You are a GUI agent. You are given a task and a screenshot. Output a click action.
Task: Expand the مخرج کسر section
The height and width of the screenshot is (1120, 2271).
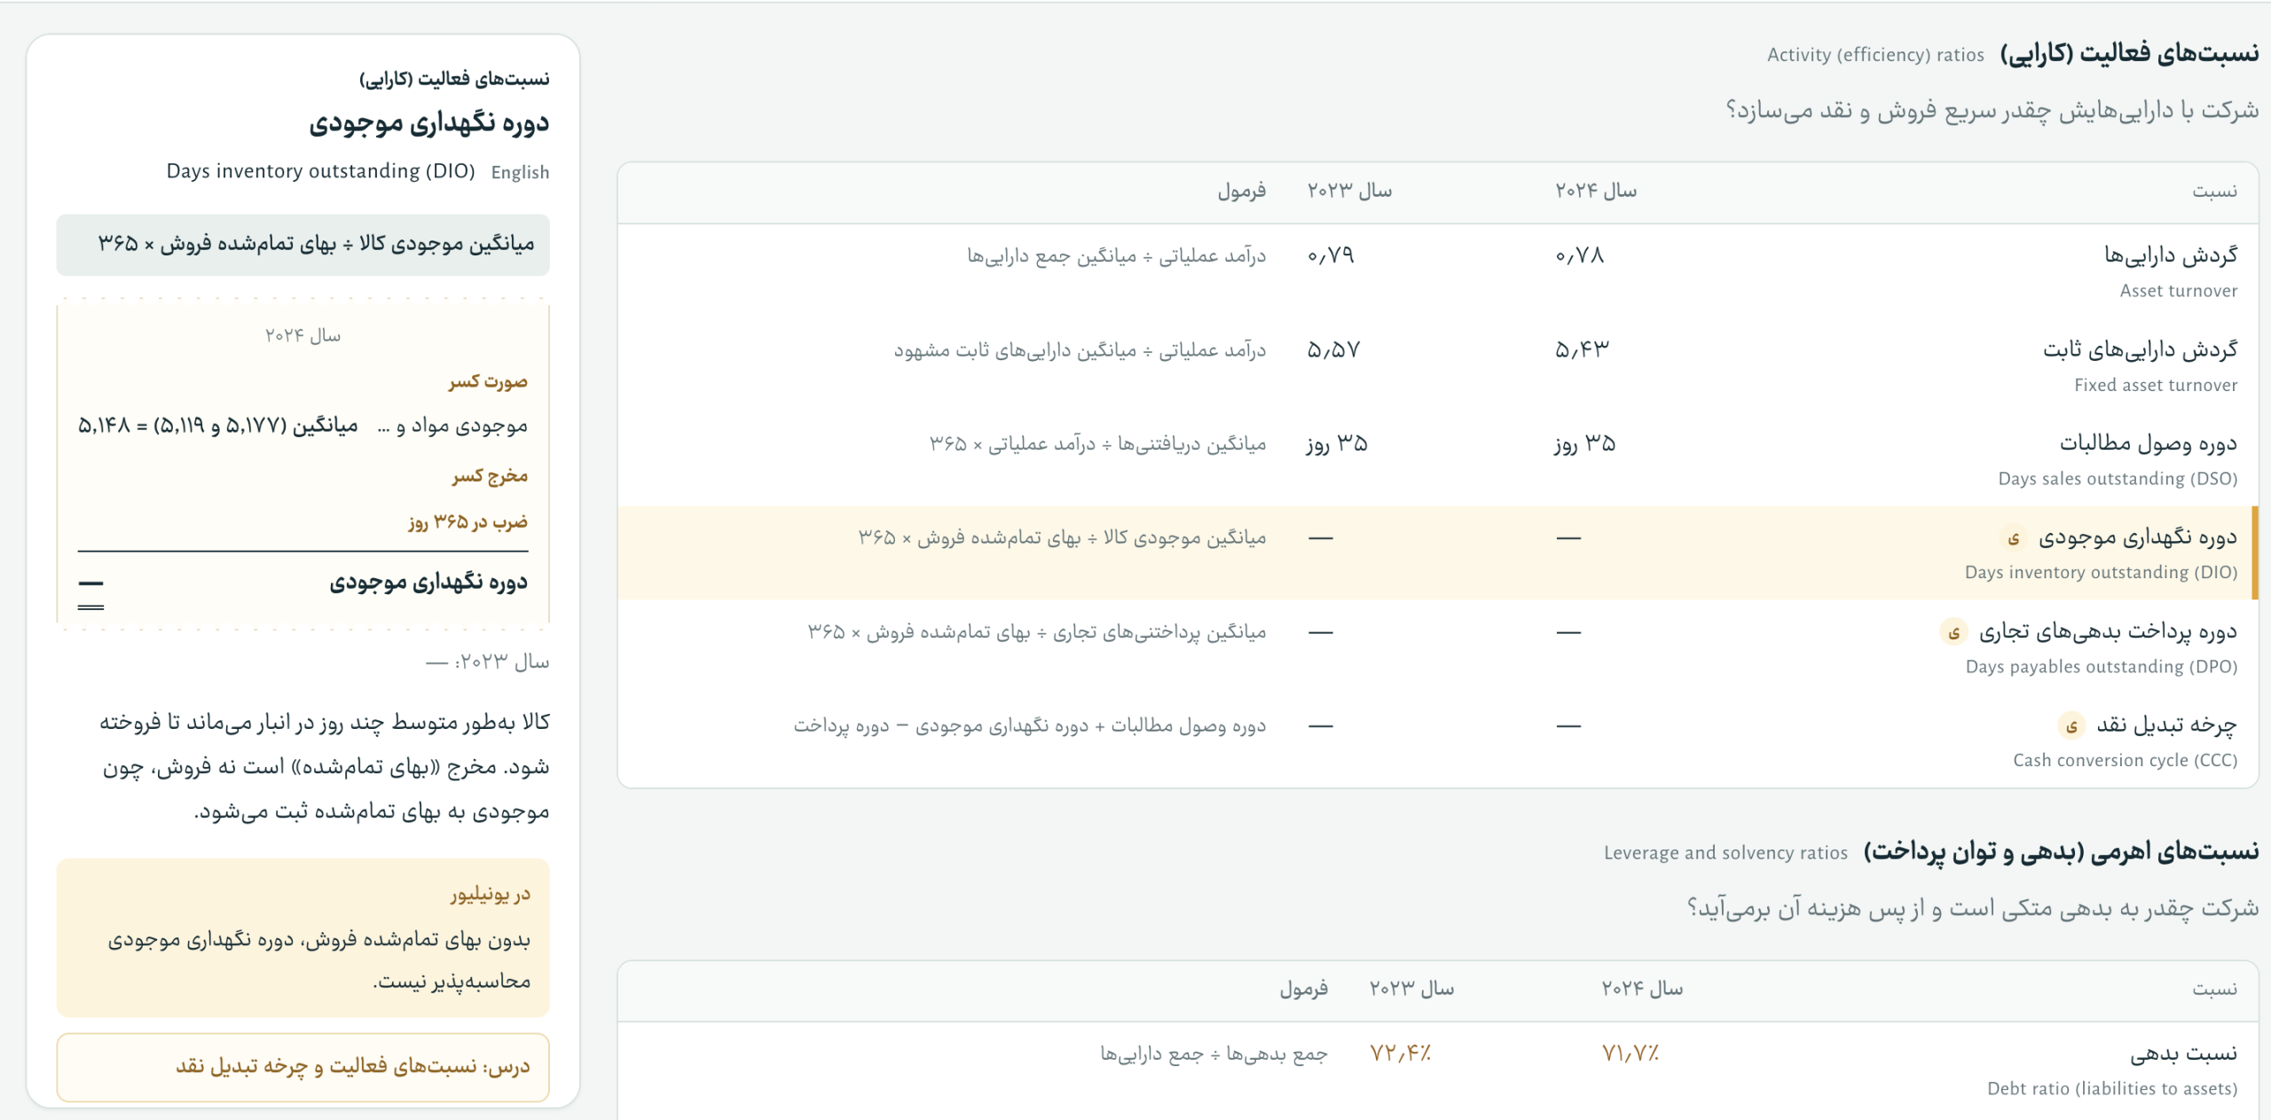pyautogui.click(x=489, y=477)
